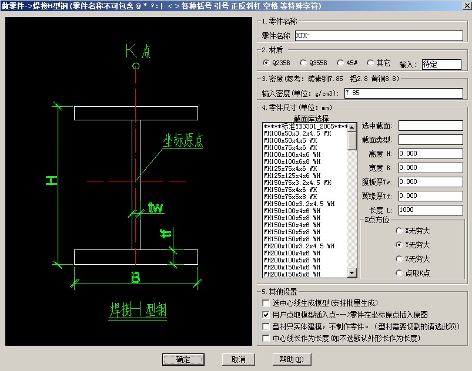
Task: Focus the 长度 L input field
Action: coord(430,210)
